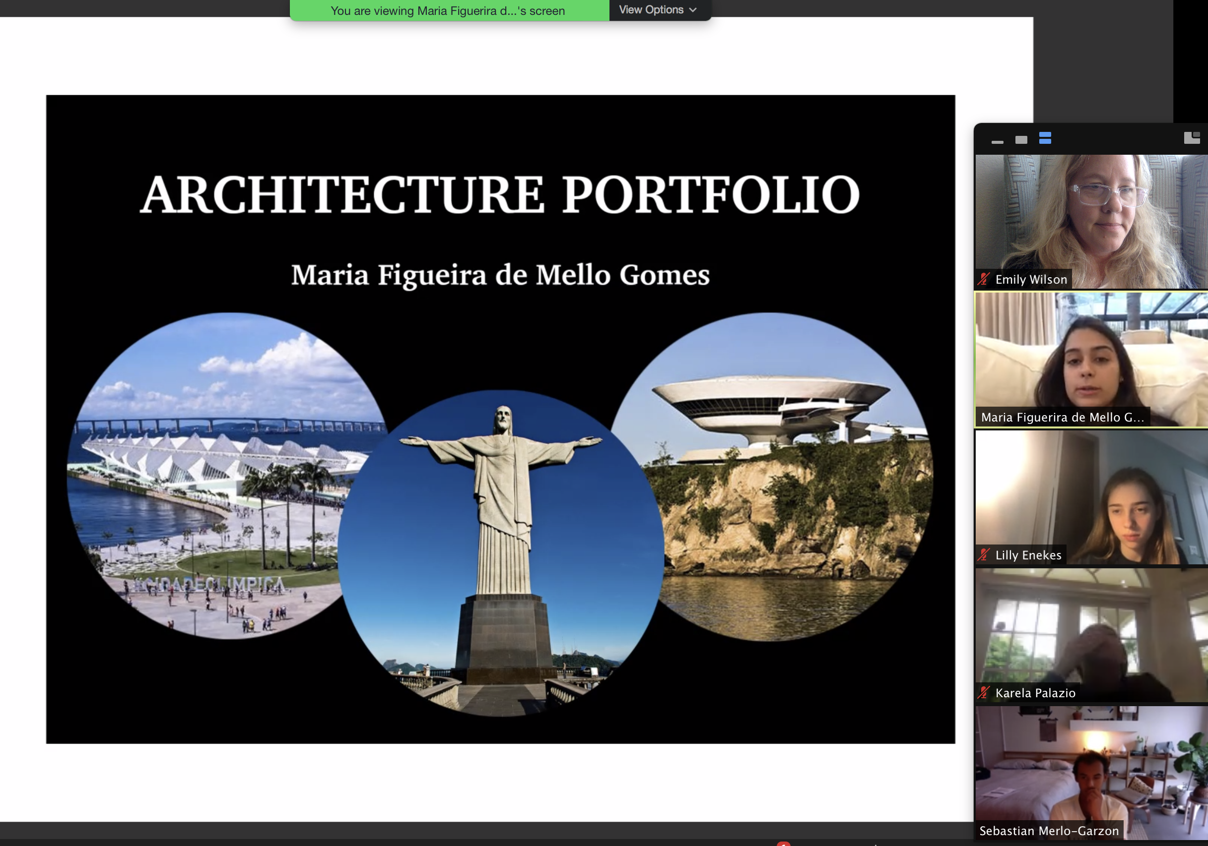The height and width of the screenshot is (846, 1208).
Task: Click the Karela Palazio name label
Action: [1035, 693]
